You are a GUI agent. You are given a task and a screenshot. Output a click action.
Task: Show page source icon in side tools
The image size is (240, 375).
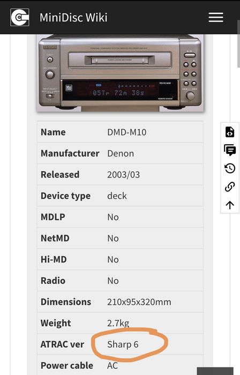coord(230,132)
